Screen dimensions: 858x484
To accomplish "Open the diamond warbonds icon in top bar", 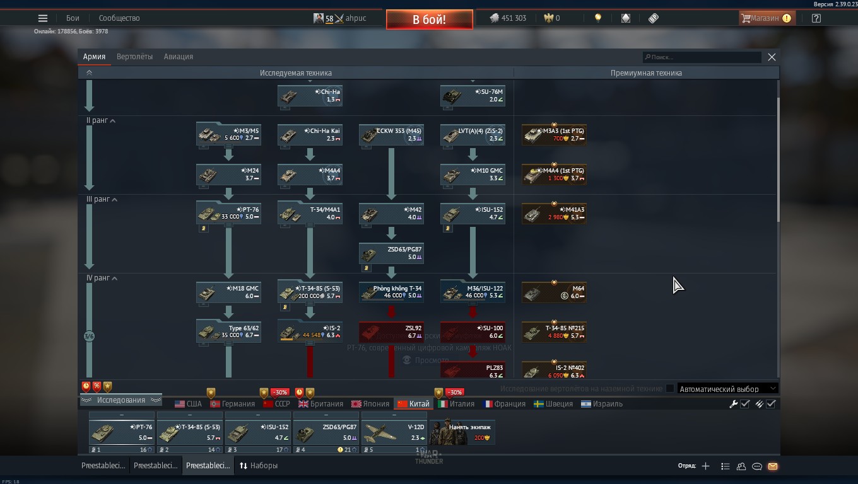I will point(626,18).
